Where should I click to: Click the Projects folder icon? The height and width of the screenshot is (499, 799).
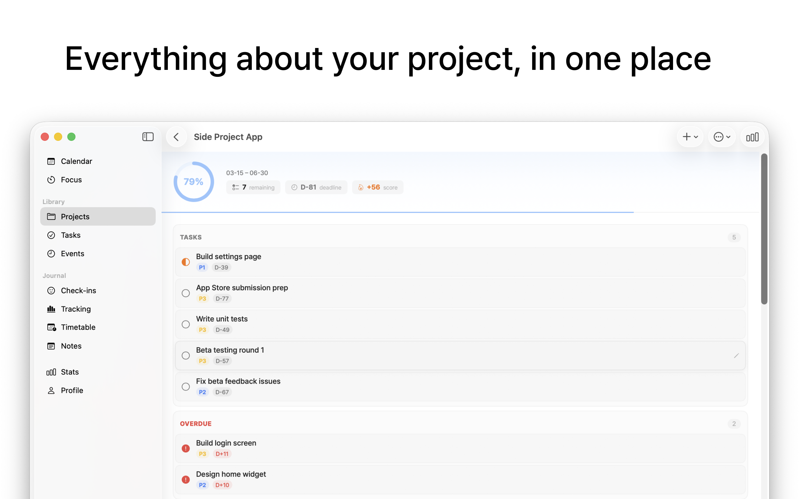51,217
